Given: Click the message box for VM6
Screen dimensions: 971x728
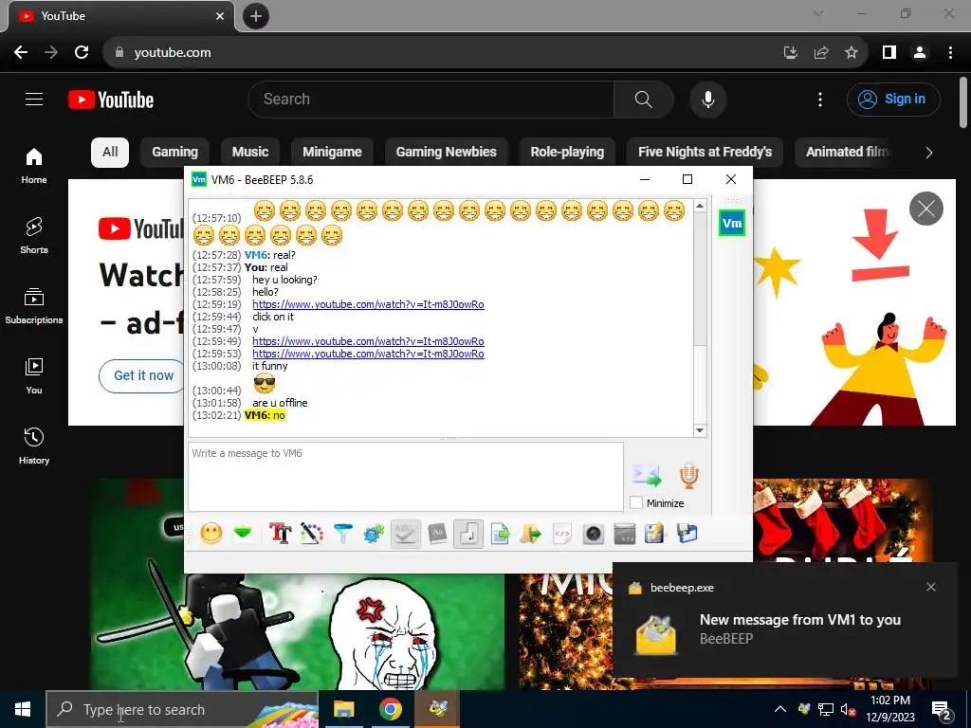Looking at the screenshot, I should tap(406, 476).
